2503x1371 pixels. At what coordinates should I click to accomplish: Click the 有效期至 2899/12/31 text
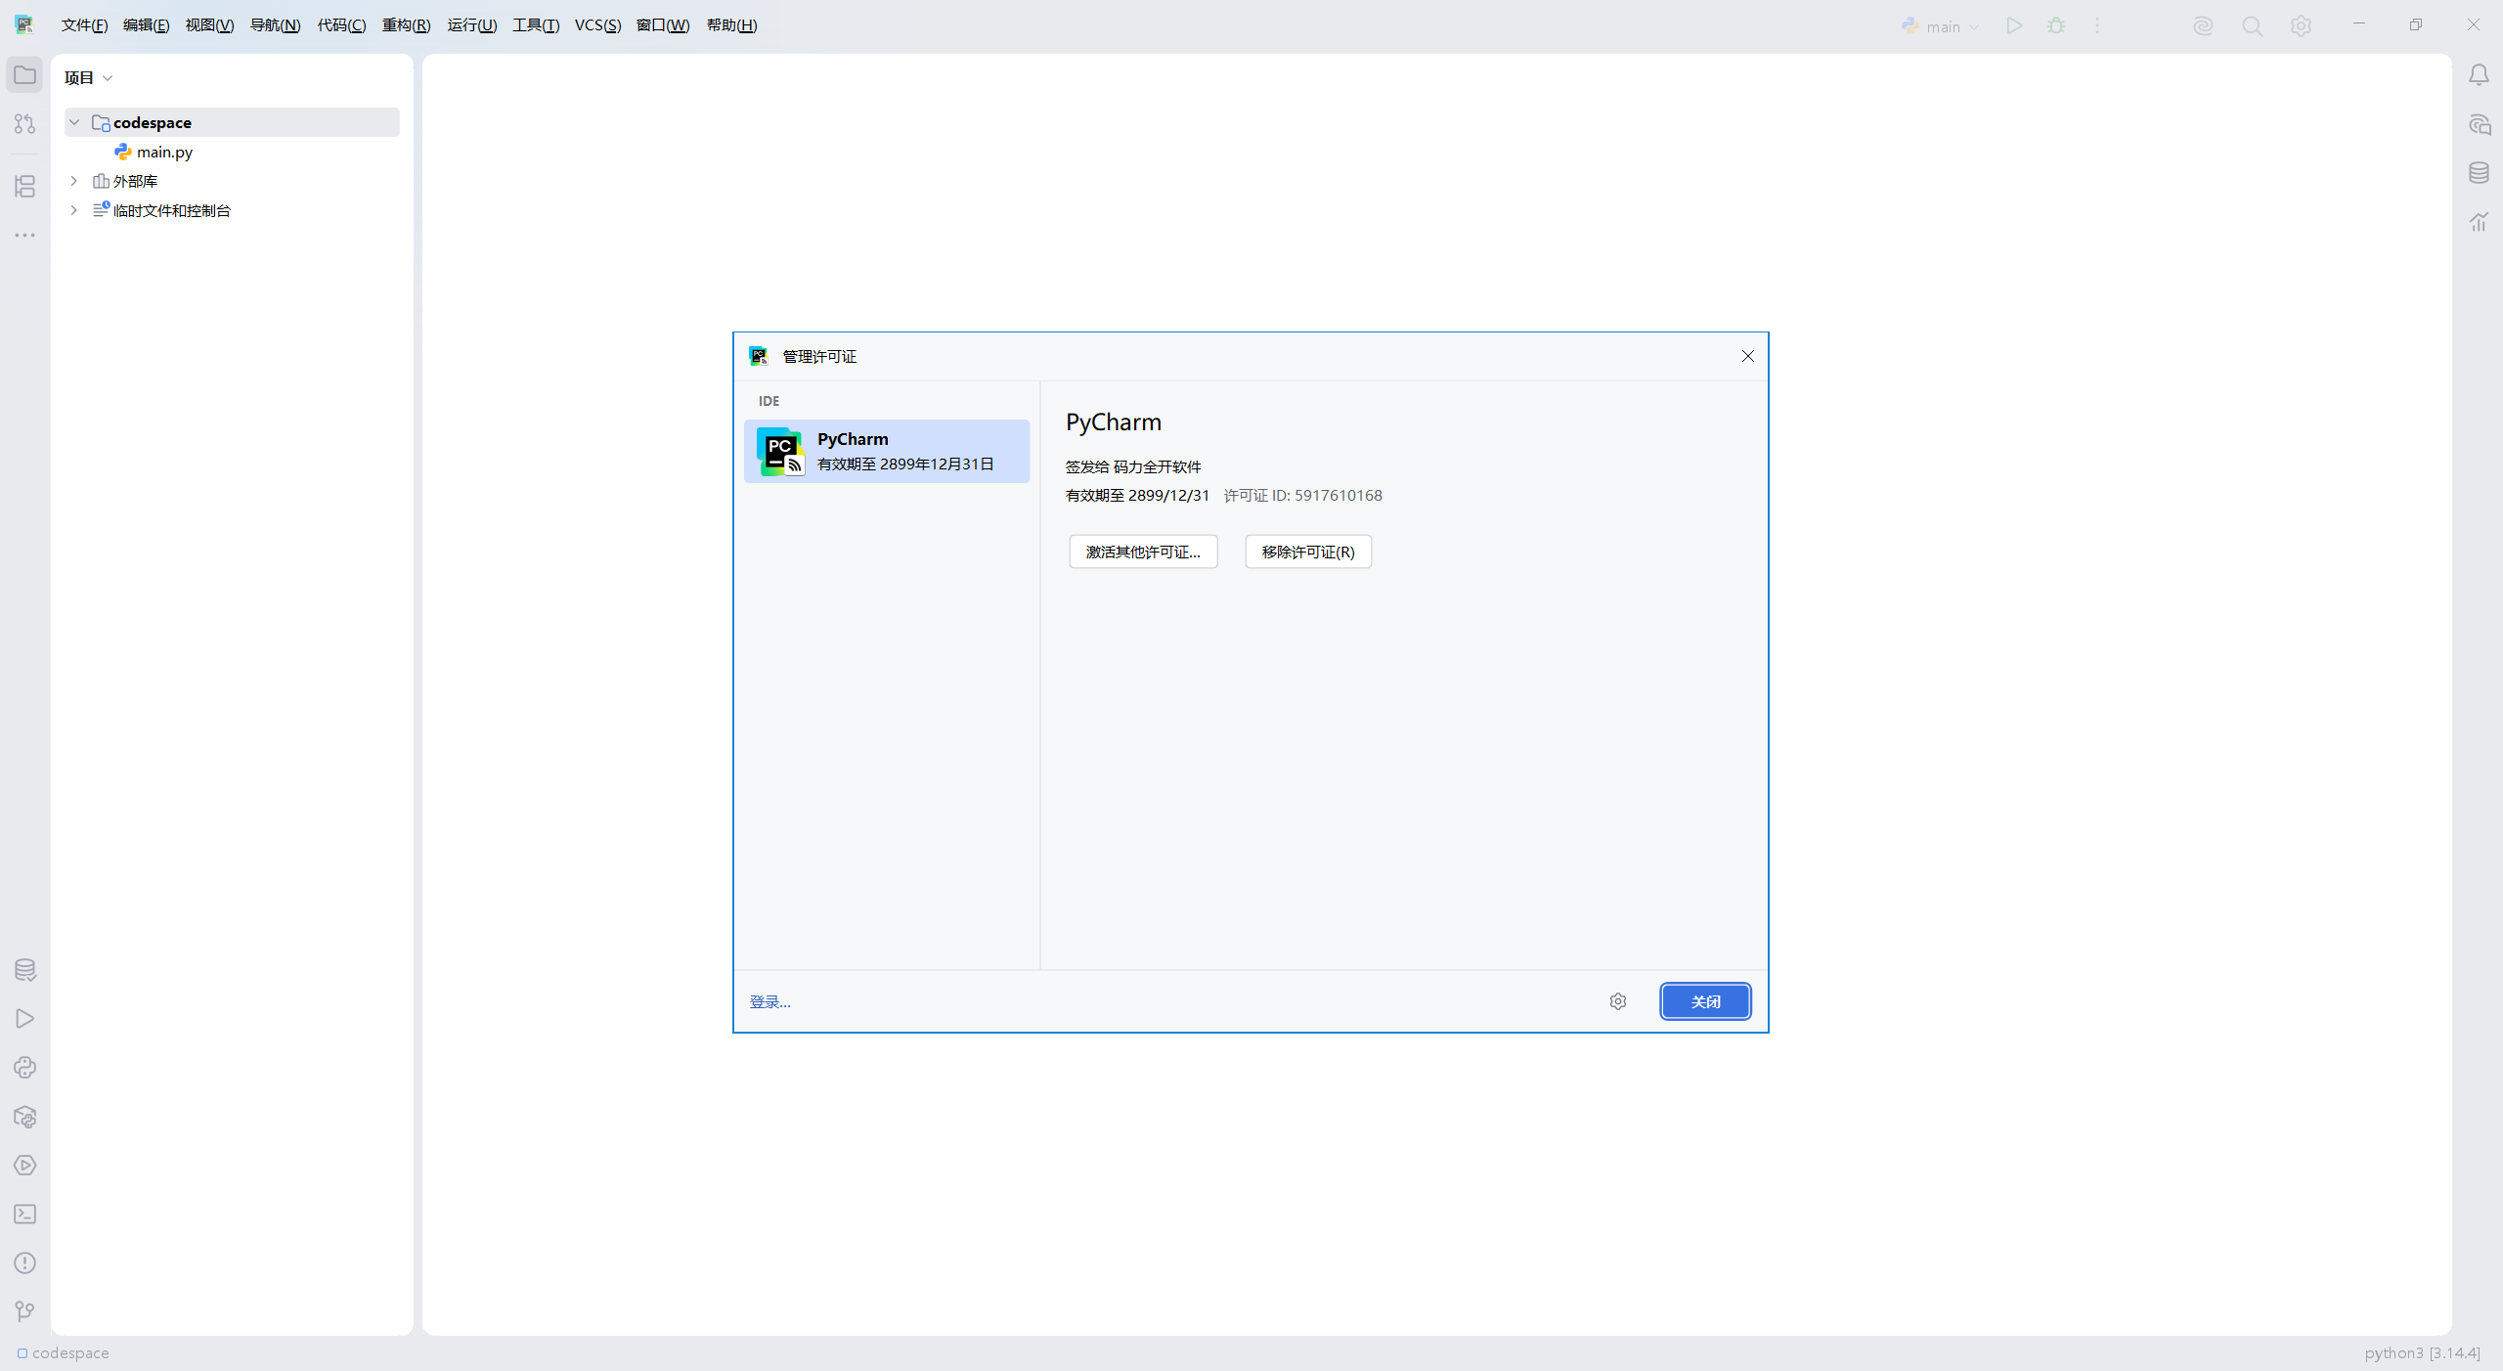[1137, 496]
